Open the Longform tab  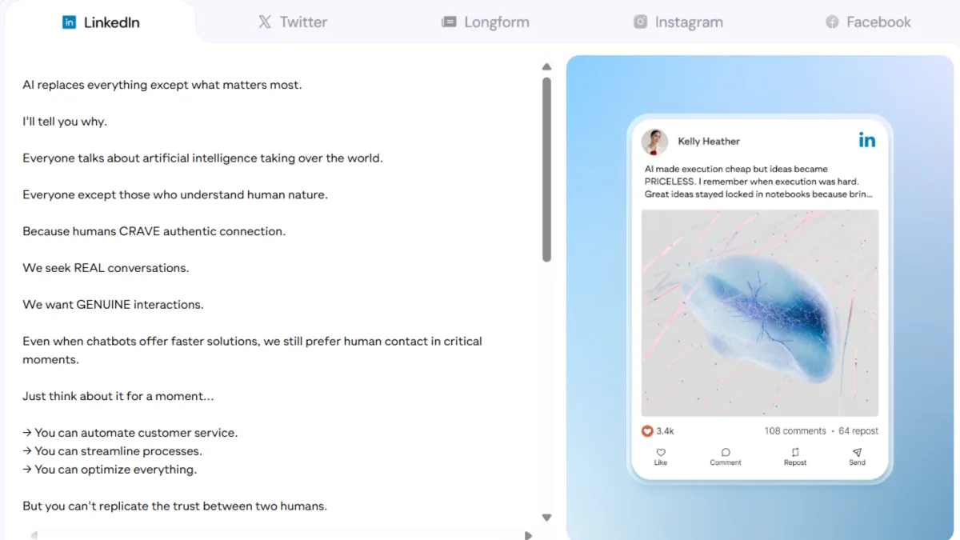486,22
